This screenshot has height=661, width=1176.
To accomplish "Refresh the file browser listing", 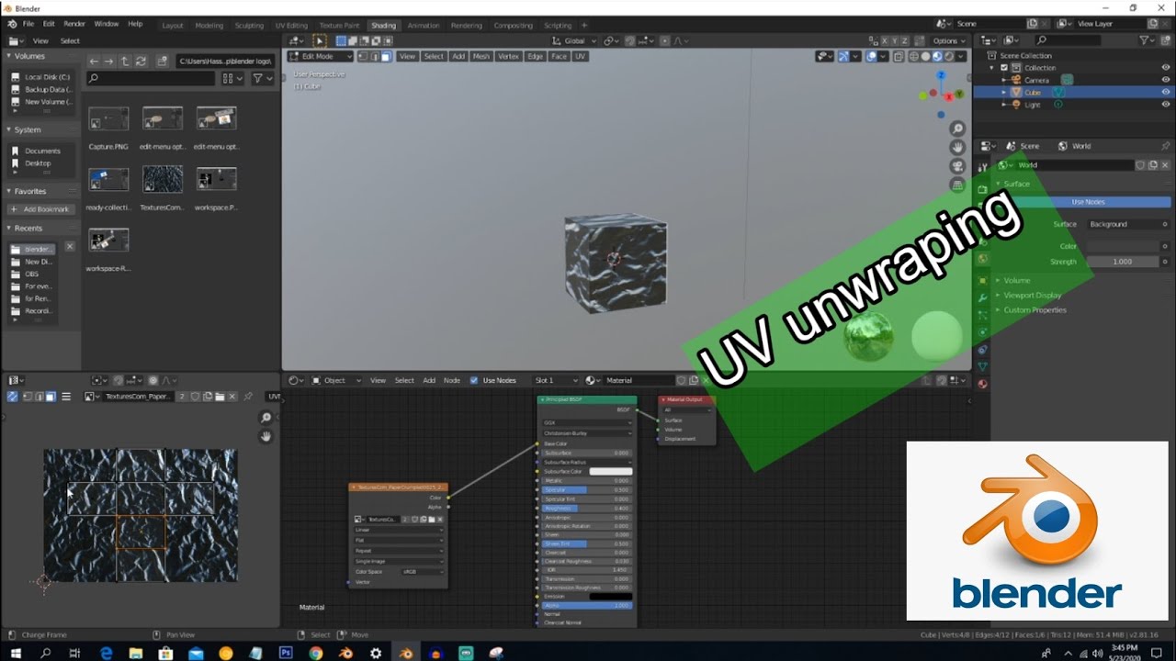I will point(141,61).
